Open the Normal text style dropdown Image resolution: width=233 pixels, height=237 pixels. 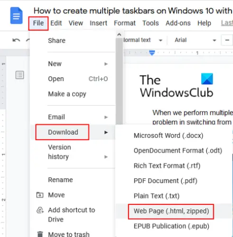pyautogui.click(x=143, y=40)
